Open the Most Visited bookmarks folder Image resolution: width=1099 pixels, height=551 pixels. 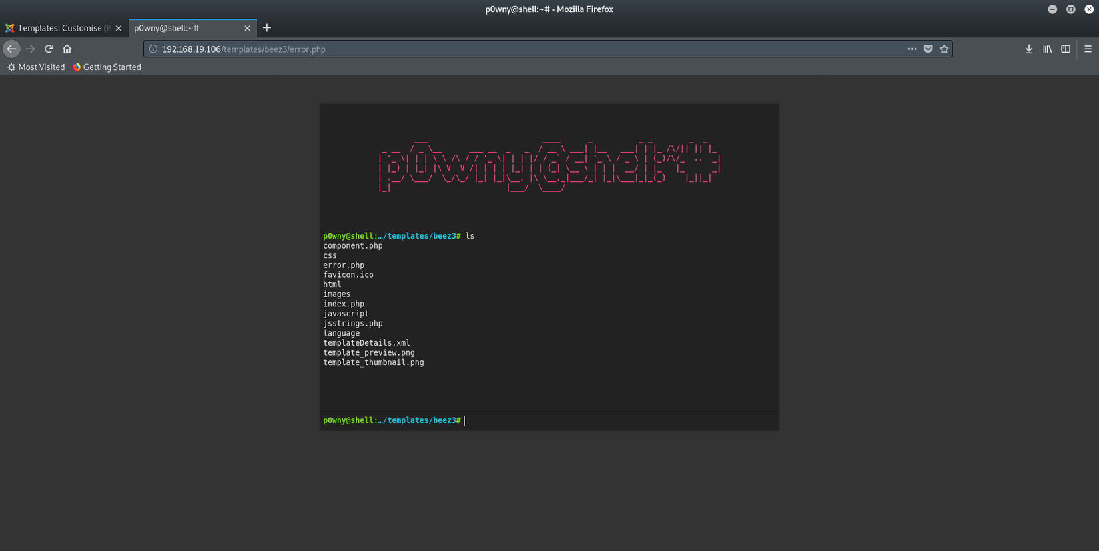pyautogui.click(x=36, y=67)
